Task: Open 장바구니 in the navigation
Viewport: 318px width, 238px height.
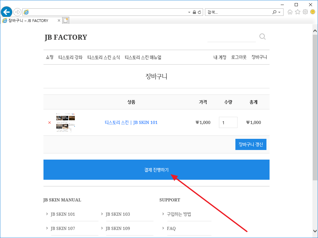Action: coord(259,57)
